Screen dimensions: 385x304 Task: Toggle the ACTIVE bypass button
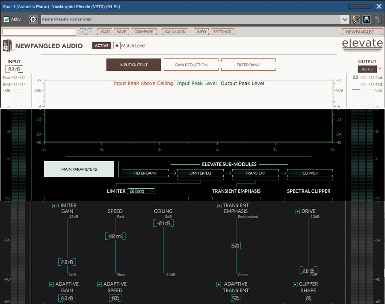pyautogui.click(x=102, y=45)
